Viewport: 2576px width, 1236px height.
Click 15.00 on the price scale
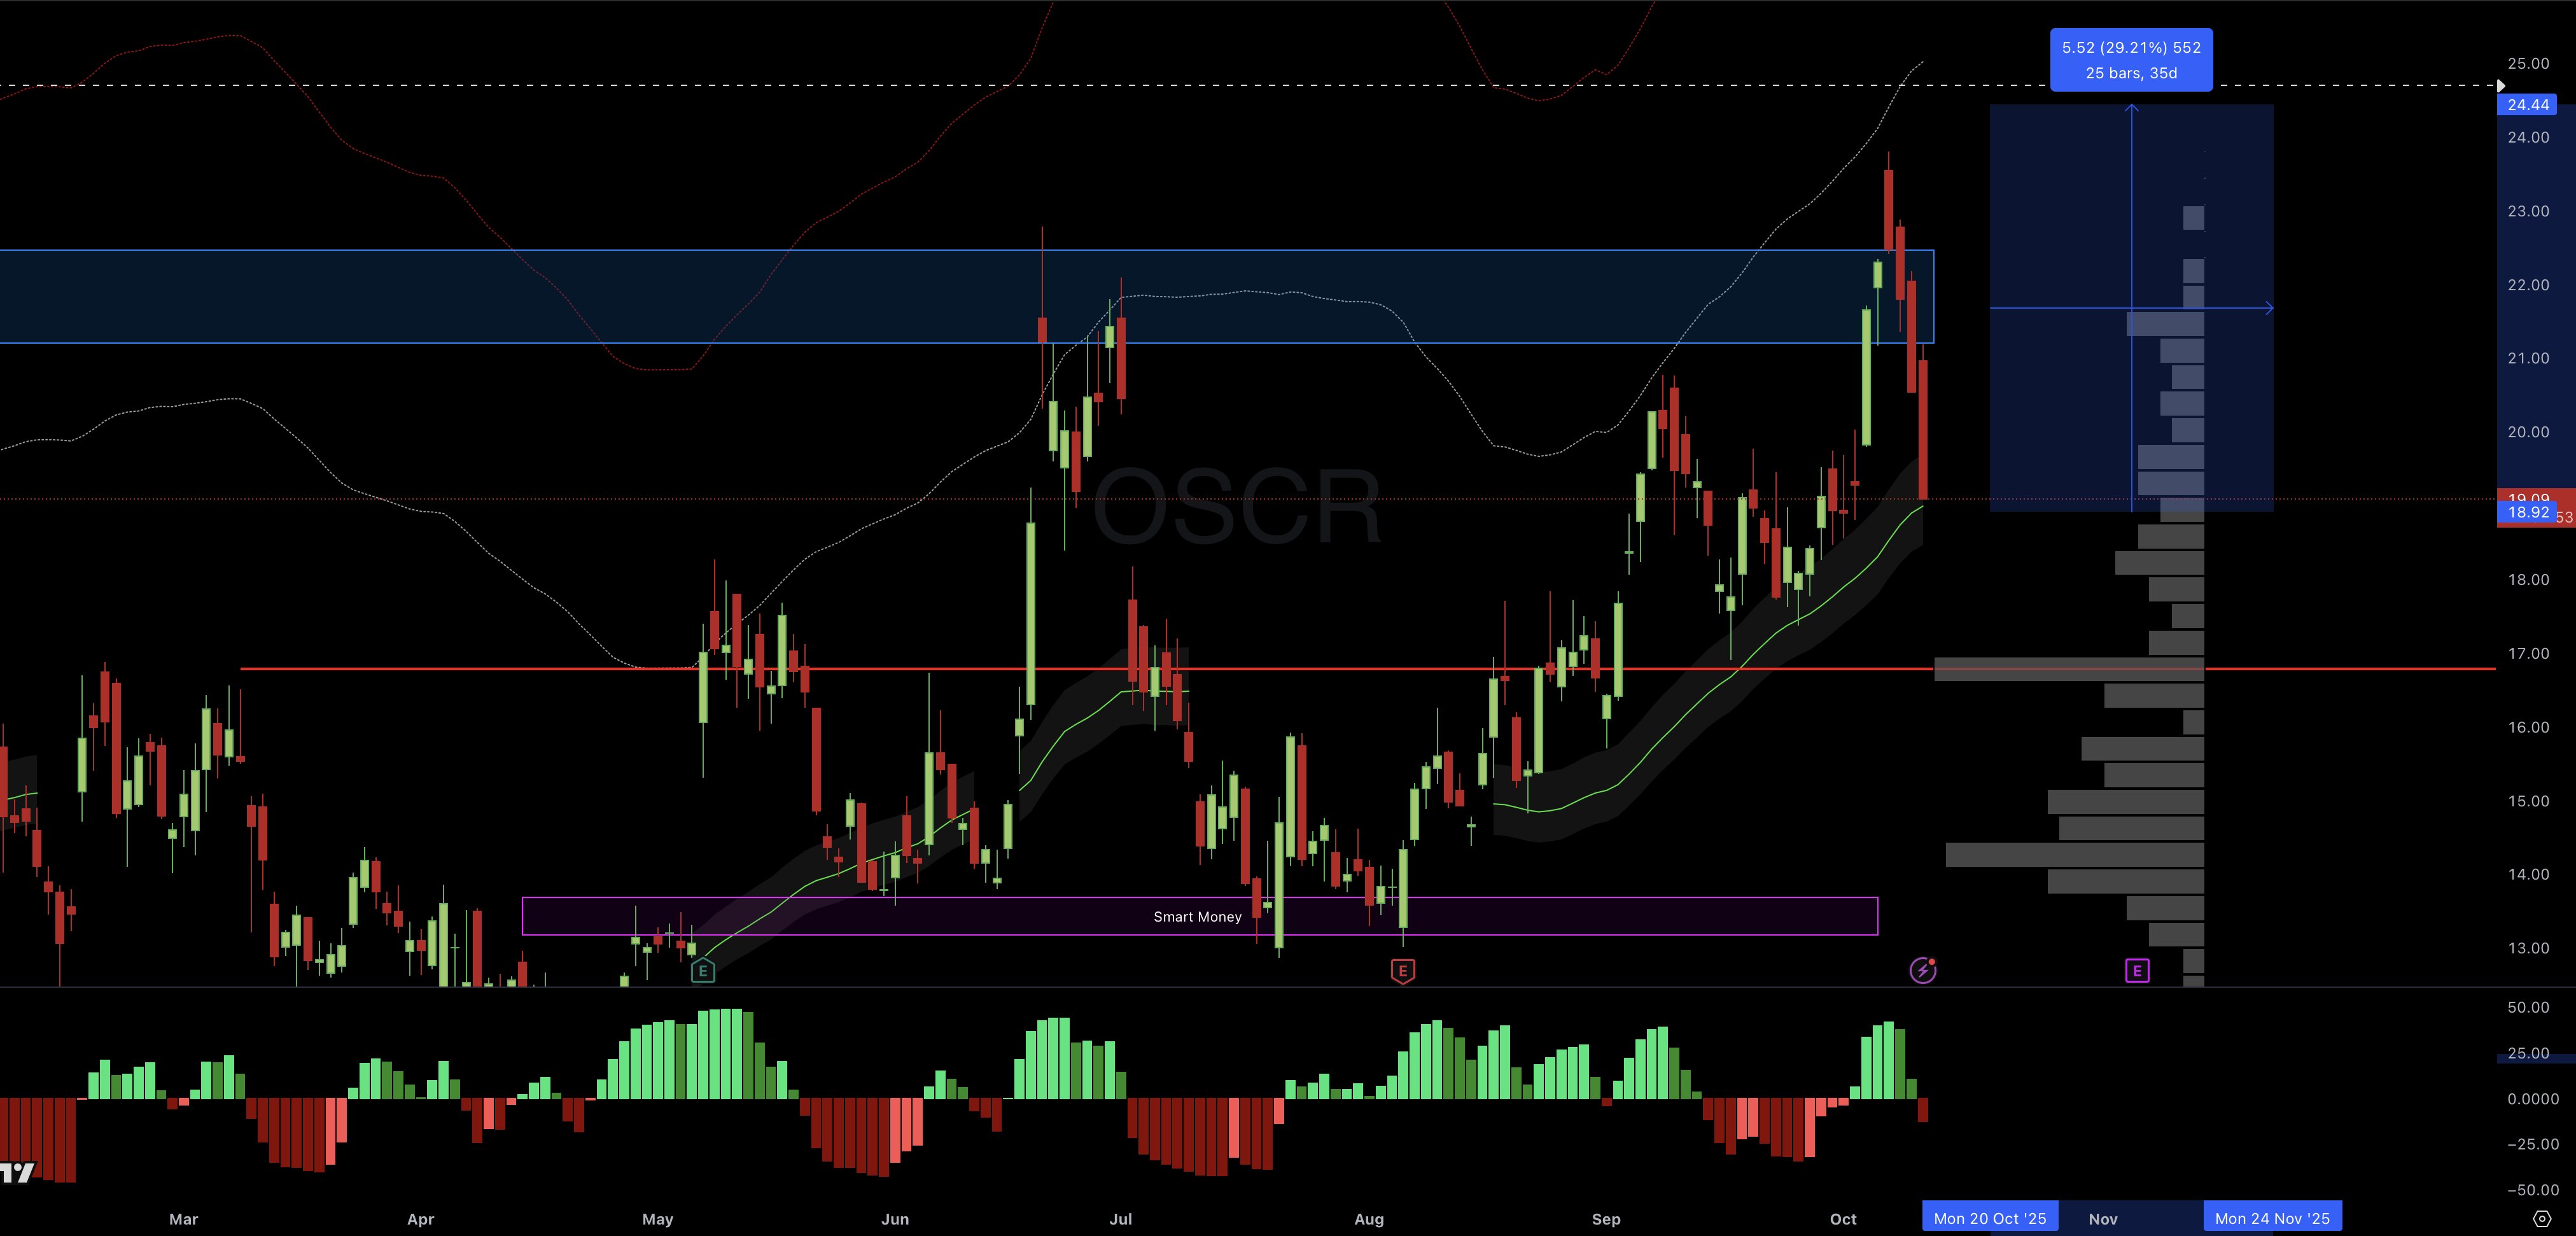2528,801
